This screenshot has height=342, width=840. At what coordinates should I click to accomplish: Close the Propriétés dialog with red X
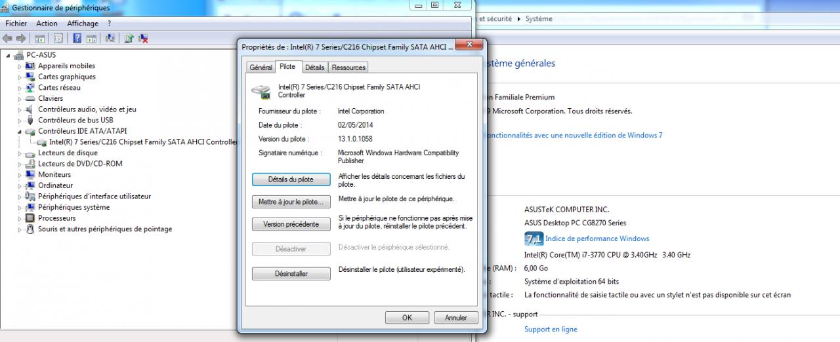tap(470, 45)
